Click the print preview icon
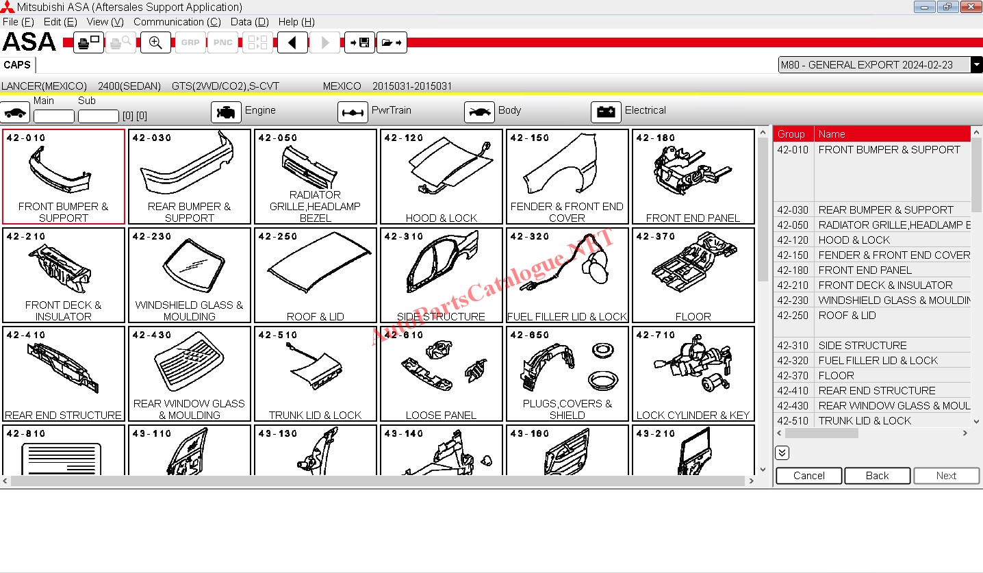This screenshot has height=573, width=983. click(120, 42)
